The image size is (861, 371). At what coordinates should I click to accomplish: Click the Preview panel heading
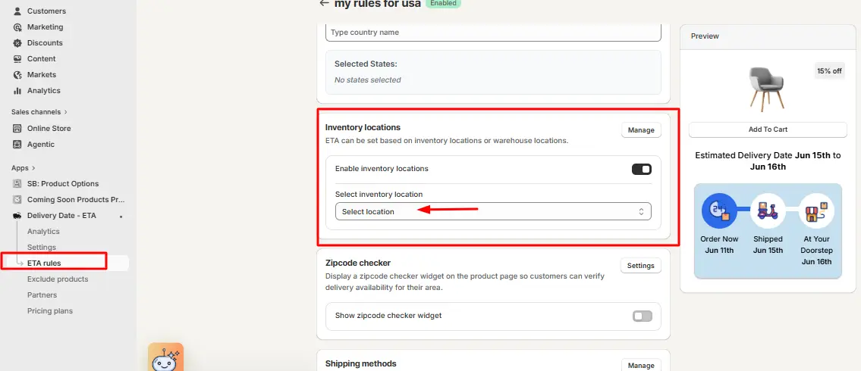pos(705,36)
